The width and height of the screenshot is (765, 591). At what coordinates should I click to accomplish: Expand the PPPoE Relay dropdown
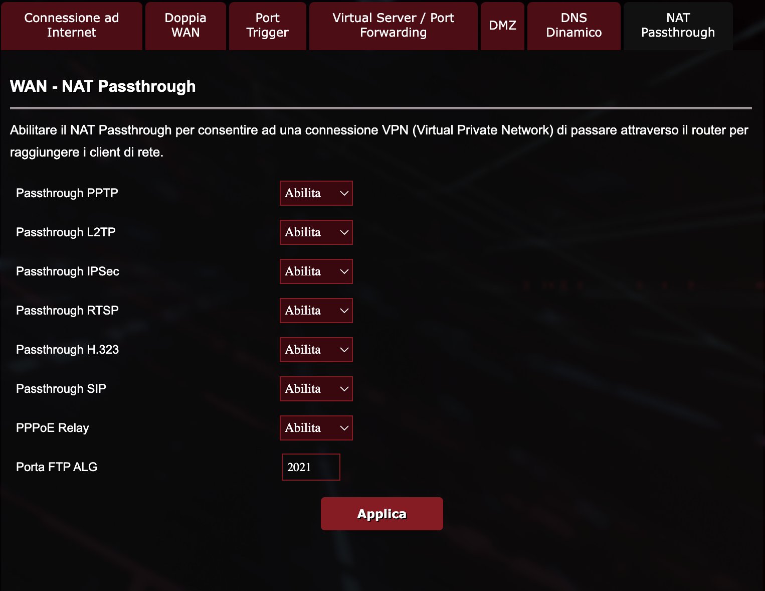point(316,428)
